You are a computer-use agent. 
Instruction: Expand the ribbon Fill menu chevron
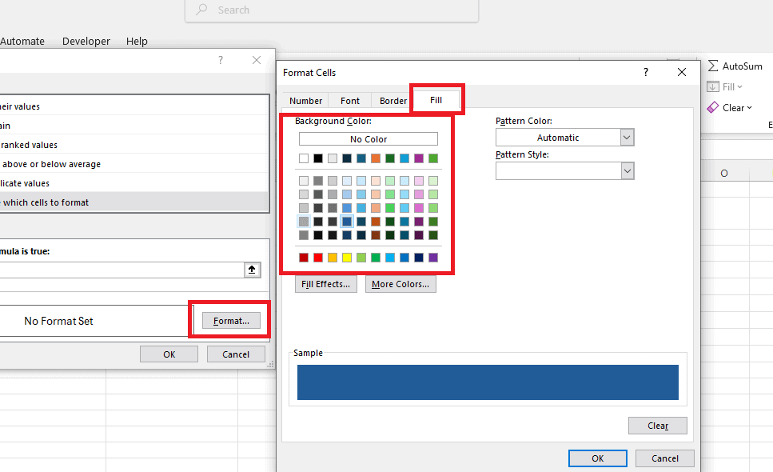(x=739, y=87)
